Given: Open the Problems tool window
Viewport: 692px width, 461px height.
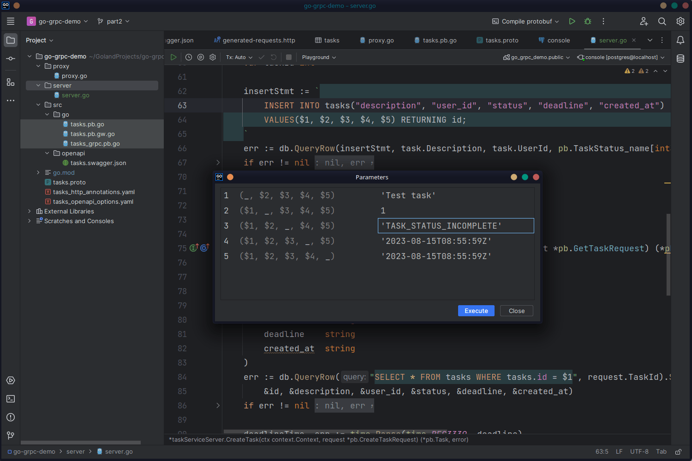Looking at the screenshot, I should (10, 417).
